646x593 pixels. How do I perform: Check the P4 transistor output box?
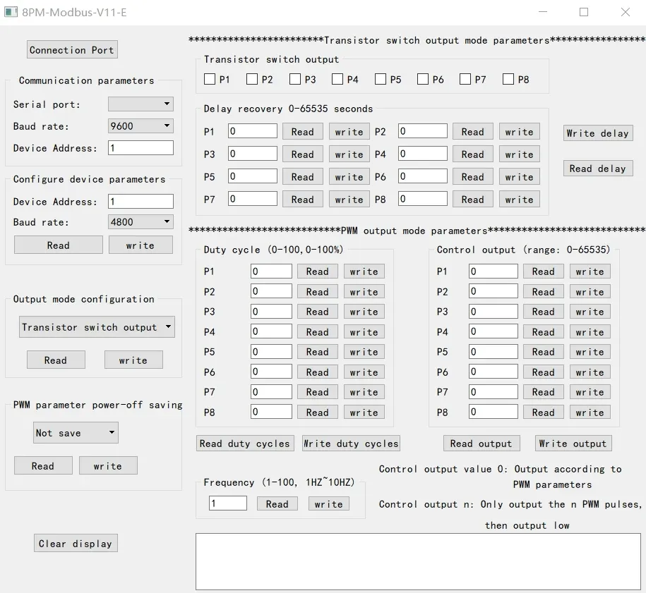coord(337,80)
